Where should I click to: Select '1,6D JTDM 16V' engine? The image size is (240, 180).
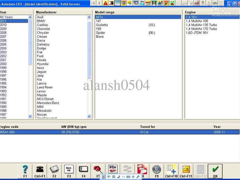click(213, 33)
